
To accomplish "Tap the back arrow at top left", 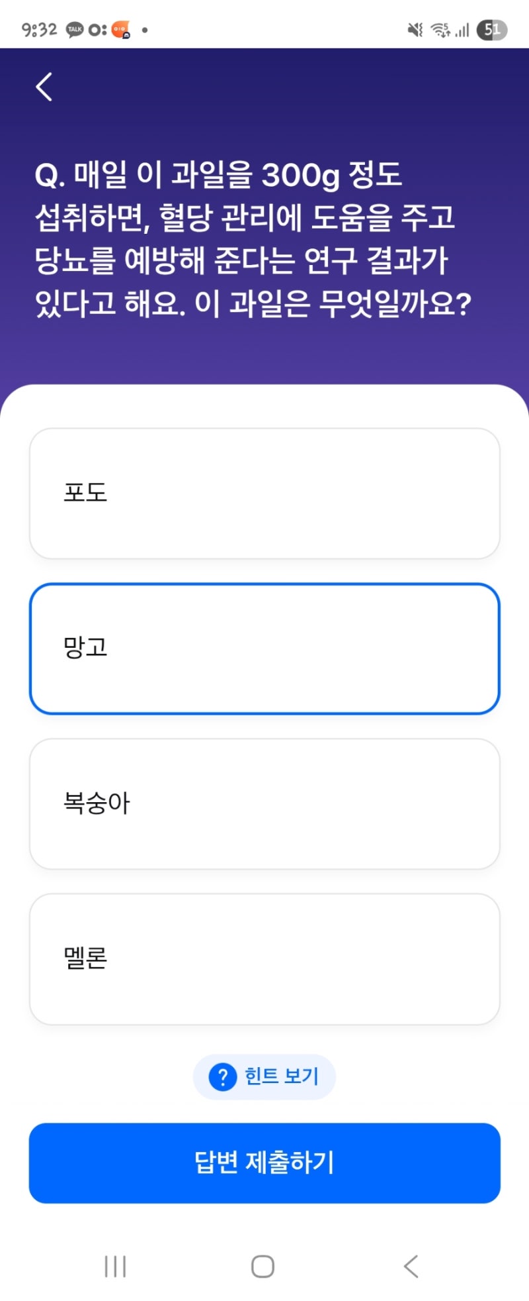I will point(44,87).
